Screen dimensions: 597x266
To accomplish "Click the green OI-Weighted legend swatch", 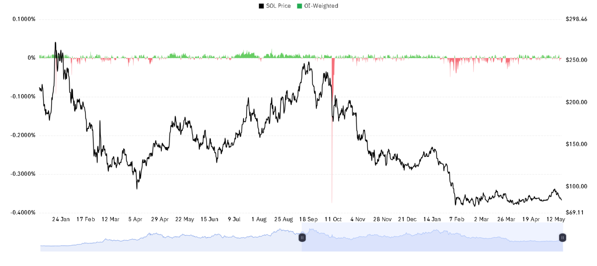I will [x=299, y=6].
